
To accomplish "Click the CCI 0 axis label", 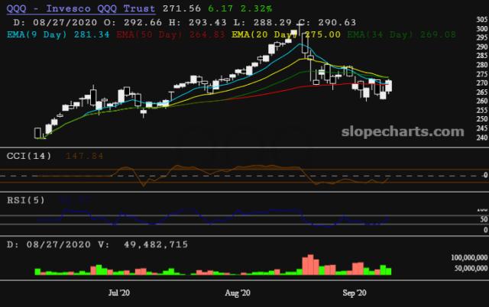I will coord(486,175).
